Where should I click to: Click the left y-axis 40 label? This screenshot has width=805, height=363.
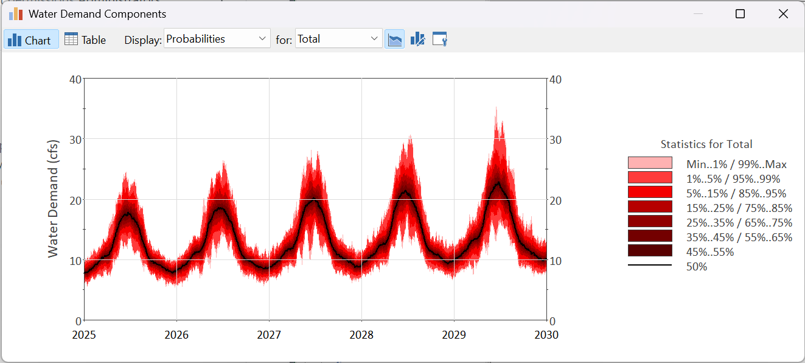(x=75, y=79)
